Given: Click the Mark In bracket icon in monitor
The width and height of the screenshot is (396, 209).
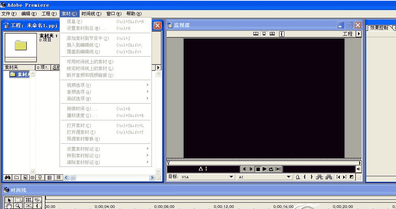Looking at the screenshot, I should pyautogui.click(x=305, y=177).
